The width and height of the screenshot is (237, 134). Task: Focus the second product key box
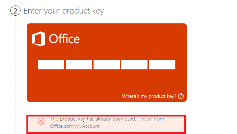[x=79, y=65]
